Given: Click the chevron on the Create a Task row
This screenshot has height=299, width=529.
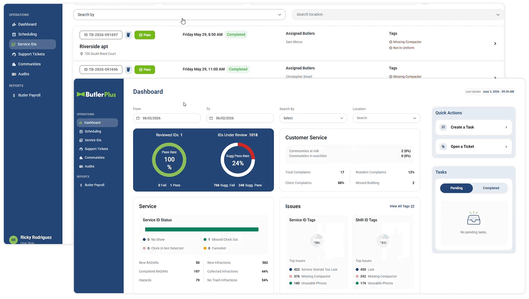Looking at the screenshot, I should tap(506, 127).
